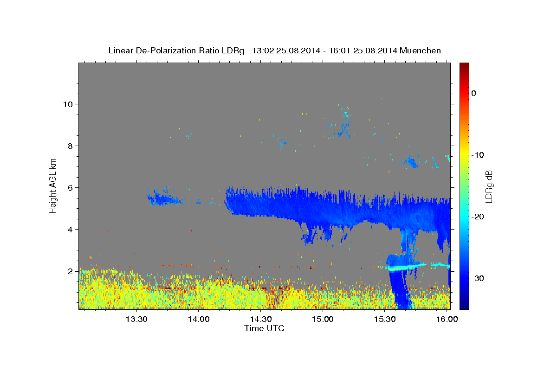Click the height label '2'
557x371 pixels.
(71, 271)
